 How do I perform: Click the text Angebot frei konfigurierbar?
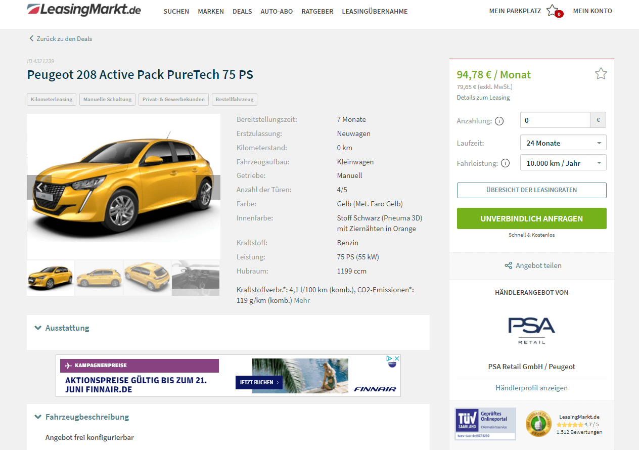tap(89, 437)
